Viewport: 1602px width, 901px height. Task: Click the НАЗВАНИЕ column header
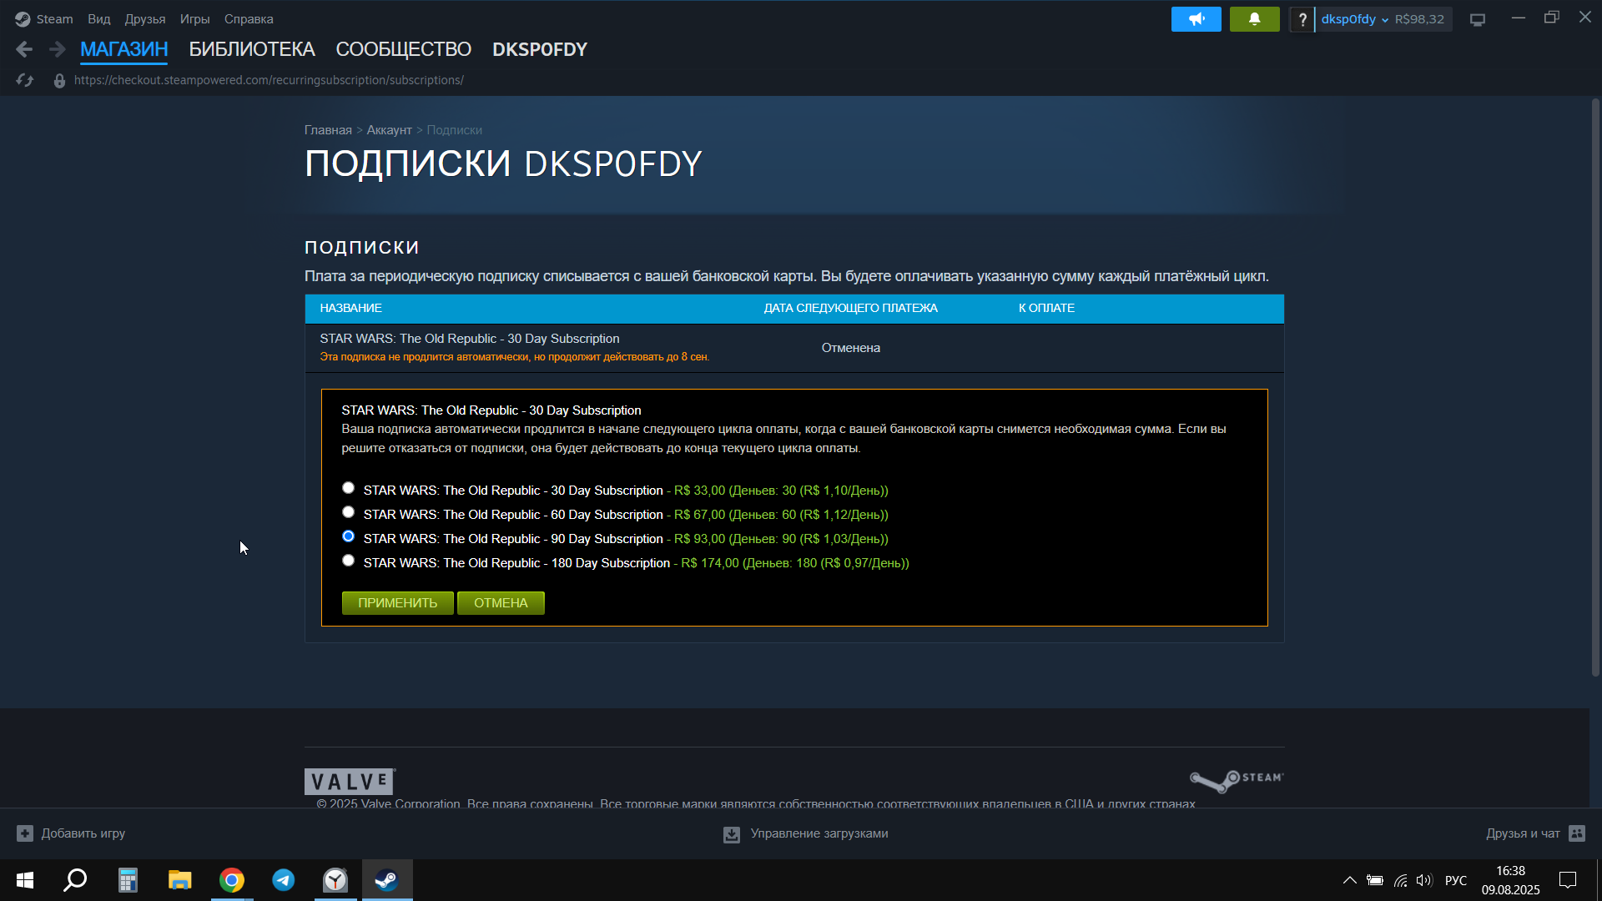pos(350,308)
